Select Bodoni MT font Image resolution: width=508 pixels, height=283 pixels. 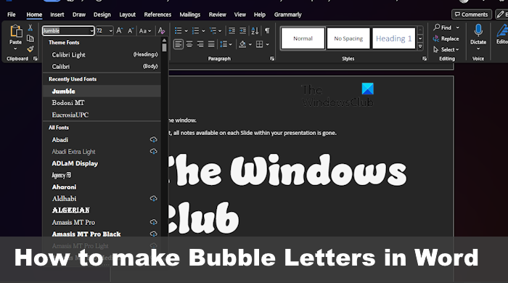click(x=102, y=103)
